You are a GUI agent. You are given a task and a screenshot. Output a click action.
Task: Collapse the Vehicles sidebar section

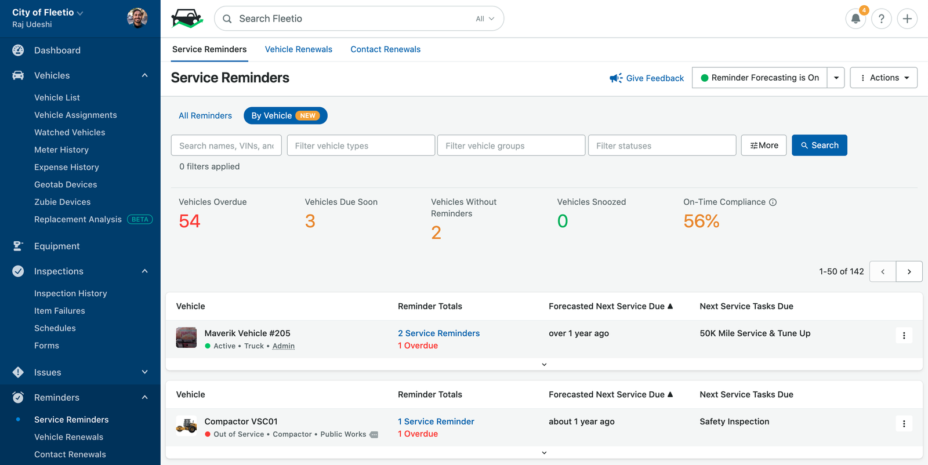tap(144, 75)
